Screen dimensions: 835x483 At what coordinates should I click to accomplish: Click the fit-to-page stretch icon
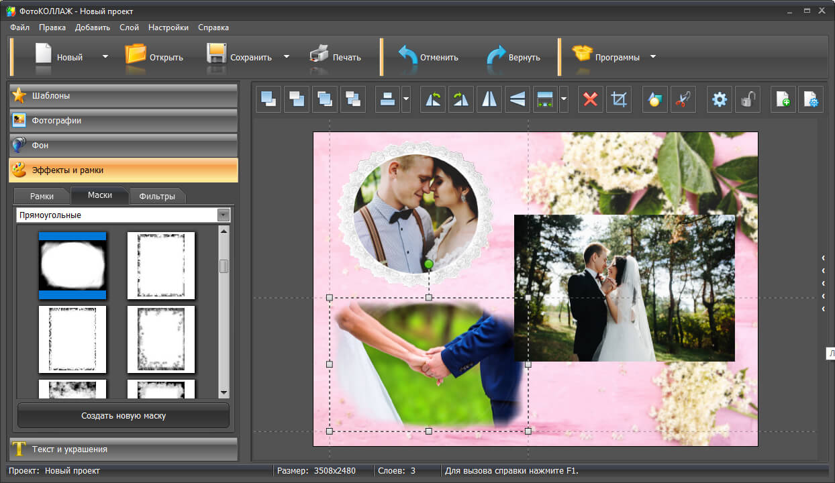pyautogui.click(x=546, y=99)
